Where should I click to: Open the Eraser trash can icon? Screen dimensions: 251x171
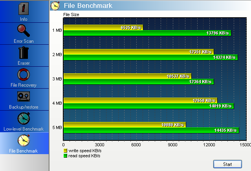click(x=24, y=53)
